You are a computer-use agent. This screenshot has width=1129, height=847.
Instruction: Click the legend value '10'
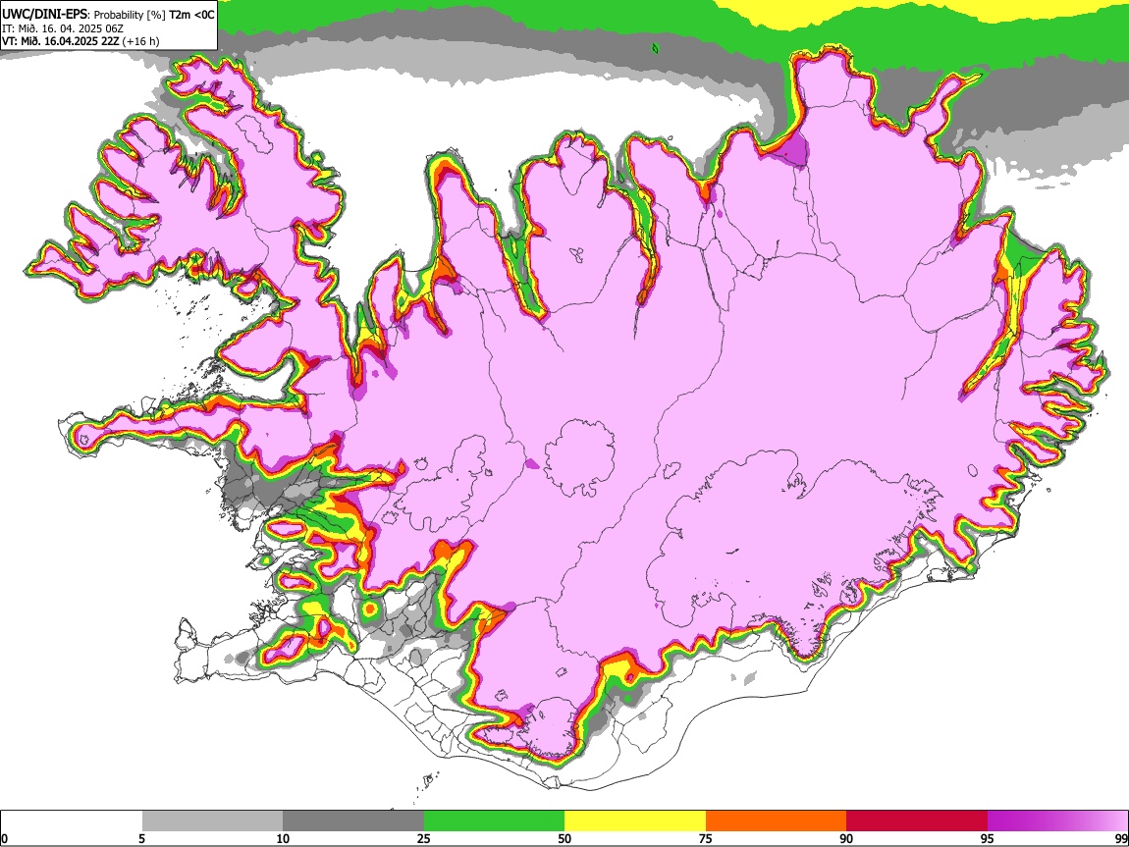coord(283,838)
